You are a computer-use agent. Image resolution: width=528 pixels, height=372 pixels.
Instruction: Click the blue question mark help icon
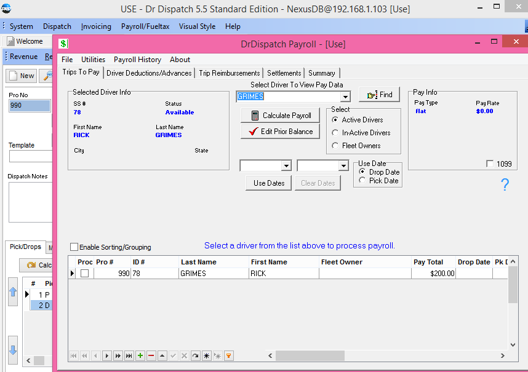505,184
